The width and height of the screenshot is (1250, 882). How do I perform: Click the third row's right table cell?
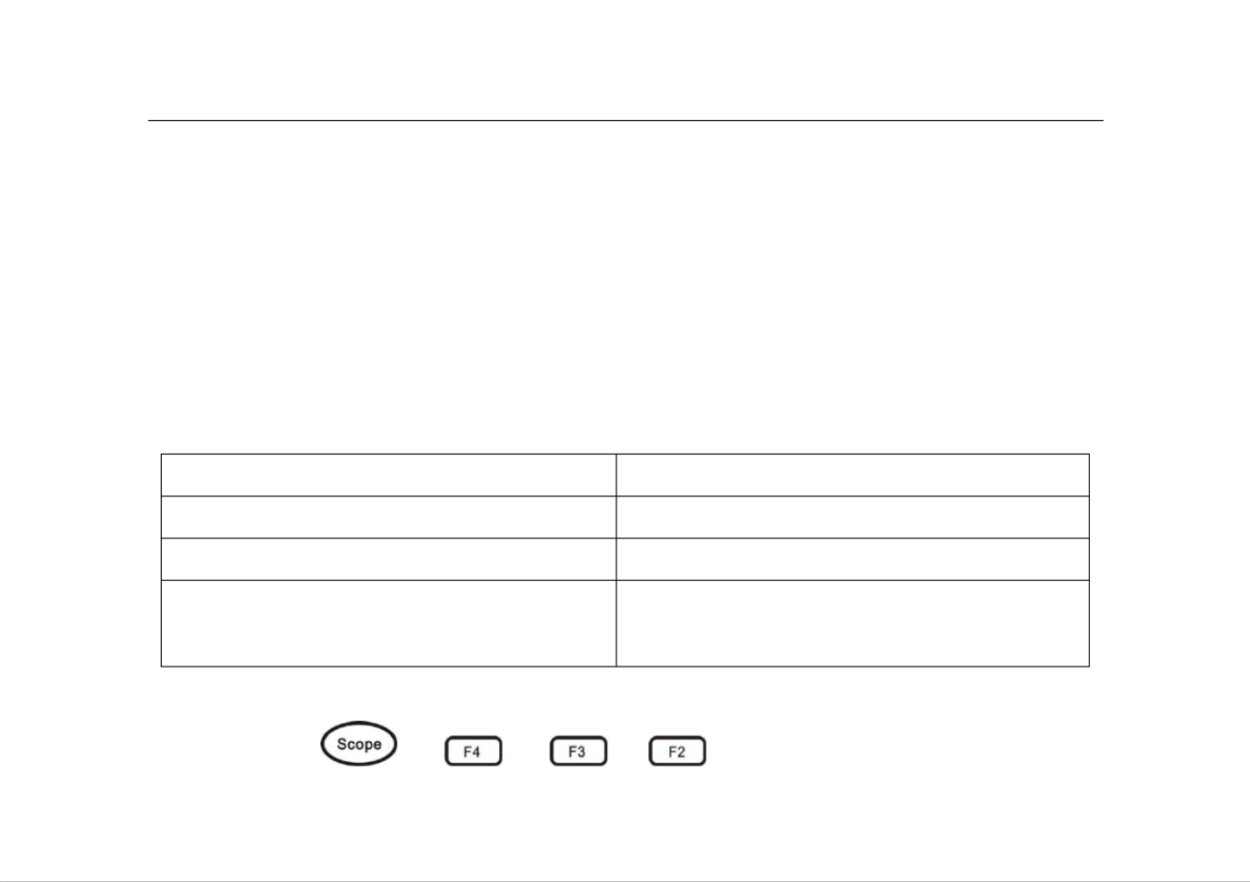point(853,559)
